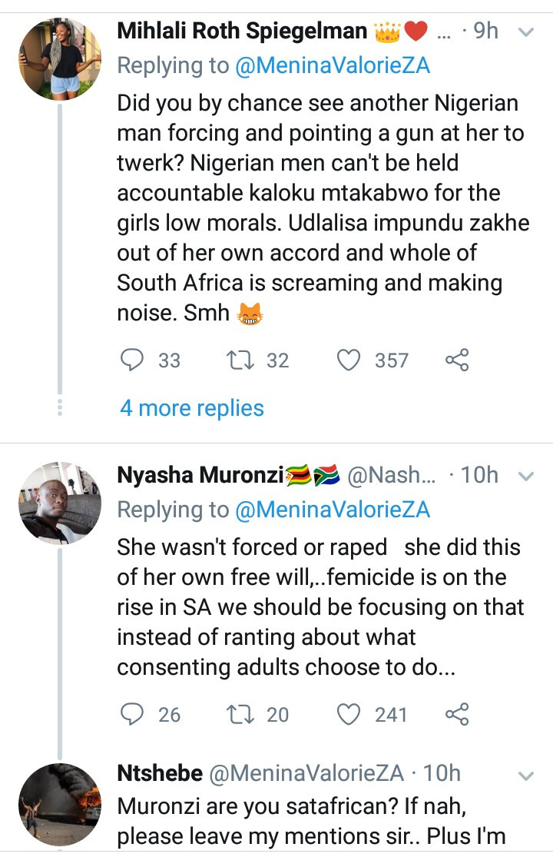
Task: Retweet Nyasha Muronzi's tweet
Action: point(244,715)
